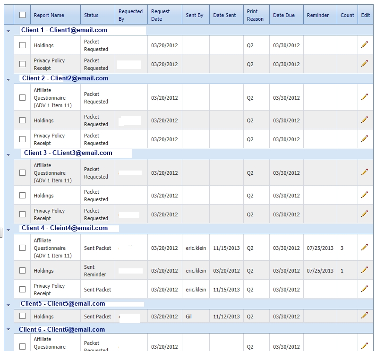The height and width of the screenshot is (351, 376).
Task: Sort by Sent By column header
Action: tap(194, 15)
